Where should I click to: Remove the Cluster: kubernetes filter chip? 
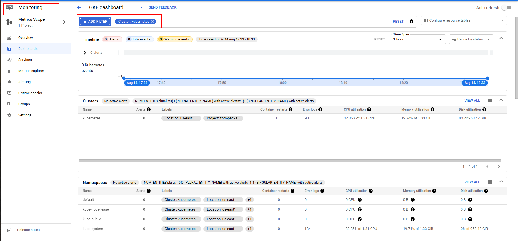tap(153, 22)
